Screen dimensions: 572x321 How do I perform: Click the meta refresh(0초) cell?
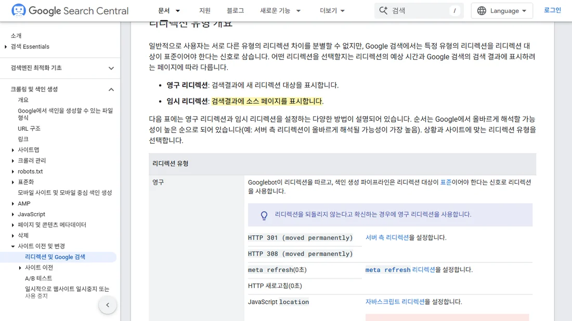[277, 270]
